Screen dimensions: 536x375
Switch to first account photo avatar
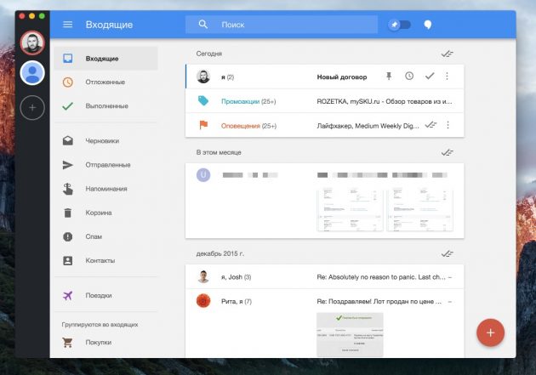click(32, 43)
